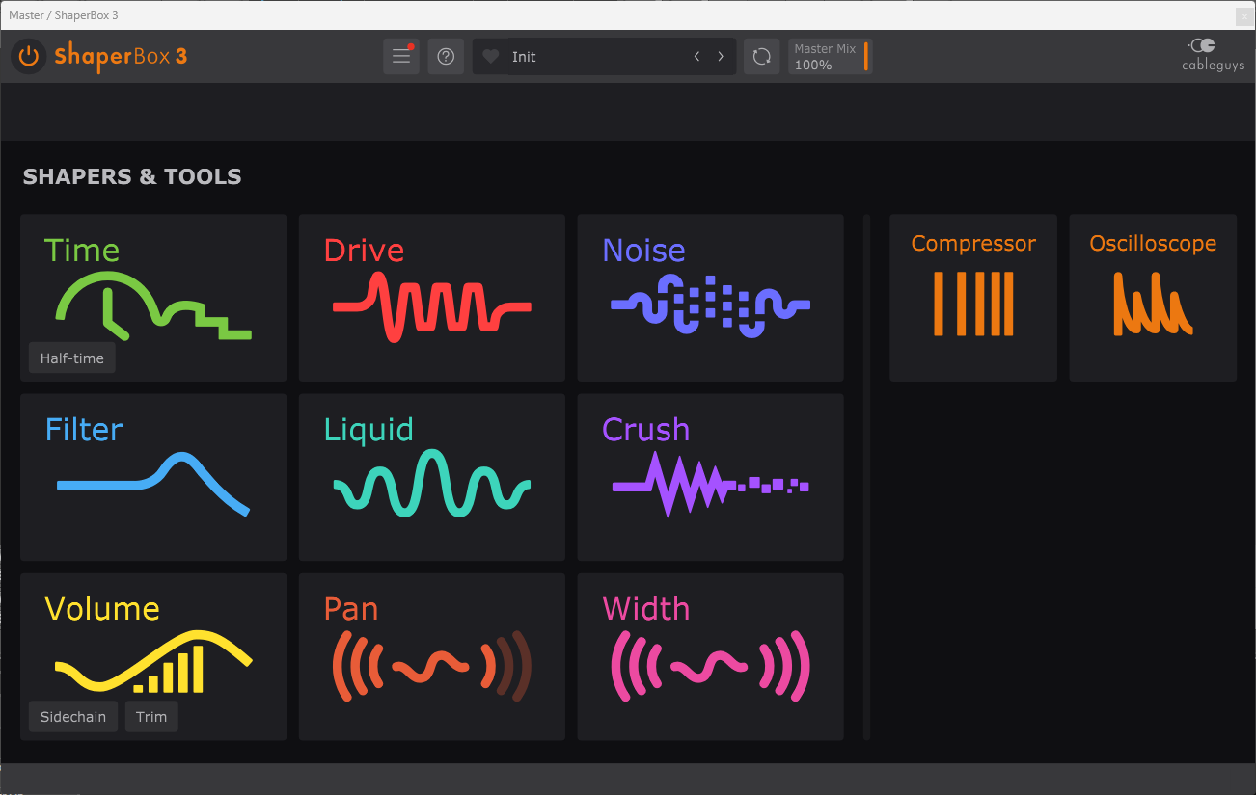Viewport: 1256px width, 795px height.
Task: Add the Time shaper
Action: (x=153, y=298)
